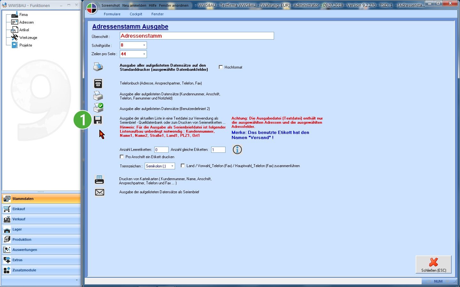Click the Lager warehouse icon

pos(7,229)
